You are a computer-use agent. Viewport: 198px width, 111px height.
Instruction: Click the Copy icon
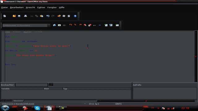click(x=37, y=16)
